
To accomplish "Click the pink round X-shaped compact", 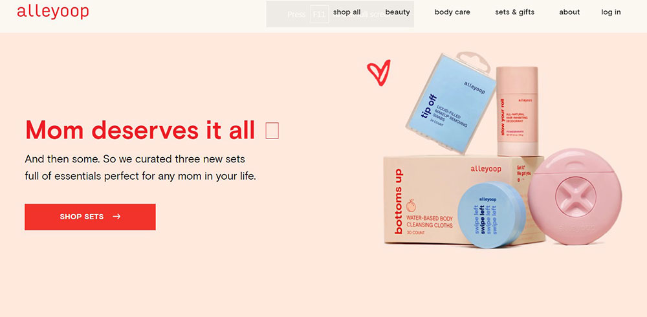I will click(x=575, y=197).
